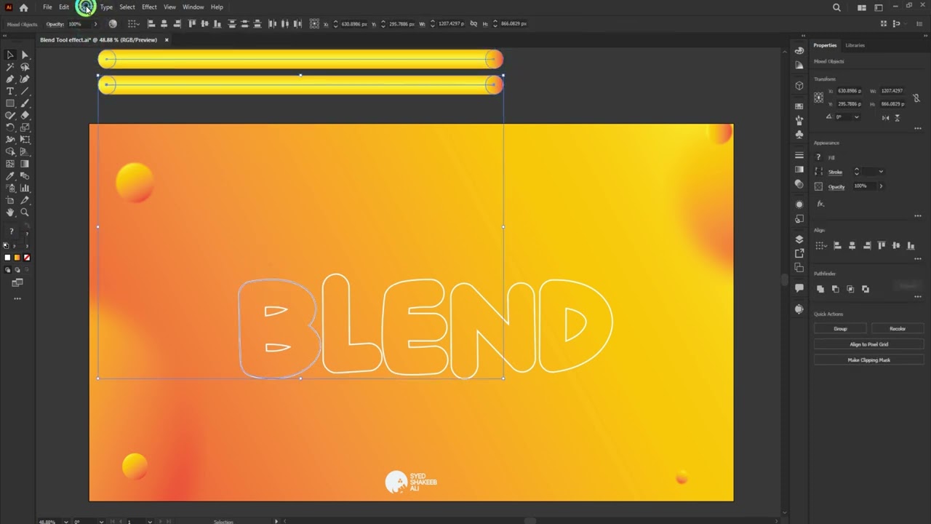Image resolution: width=931 pixels, height=524 pixels.
Task: Click the Recolor button
Action: point(898,329)
